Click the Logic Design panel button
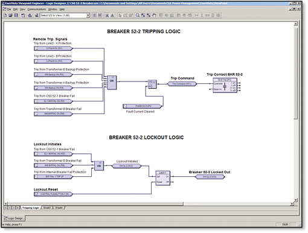 [x=14, y=219]
